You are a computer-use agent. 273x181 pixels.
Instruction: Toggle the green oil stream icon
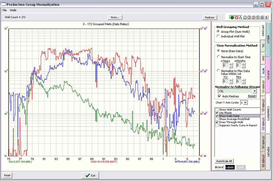click(232, 18)
